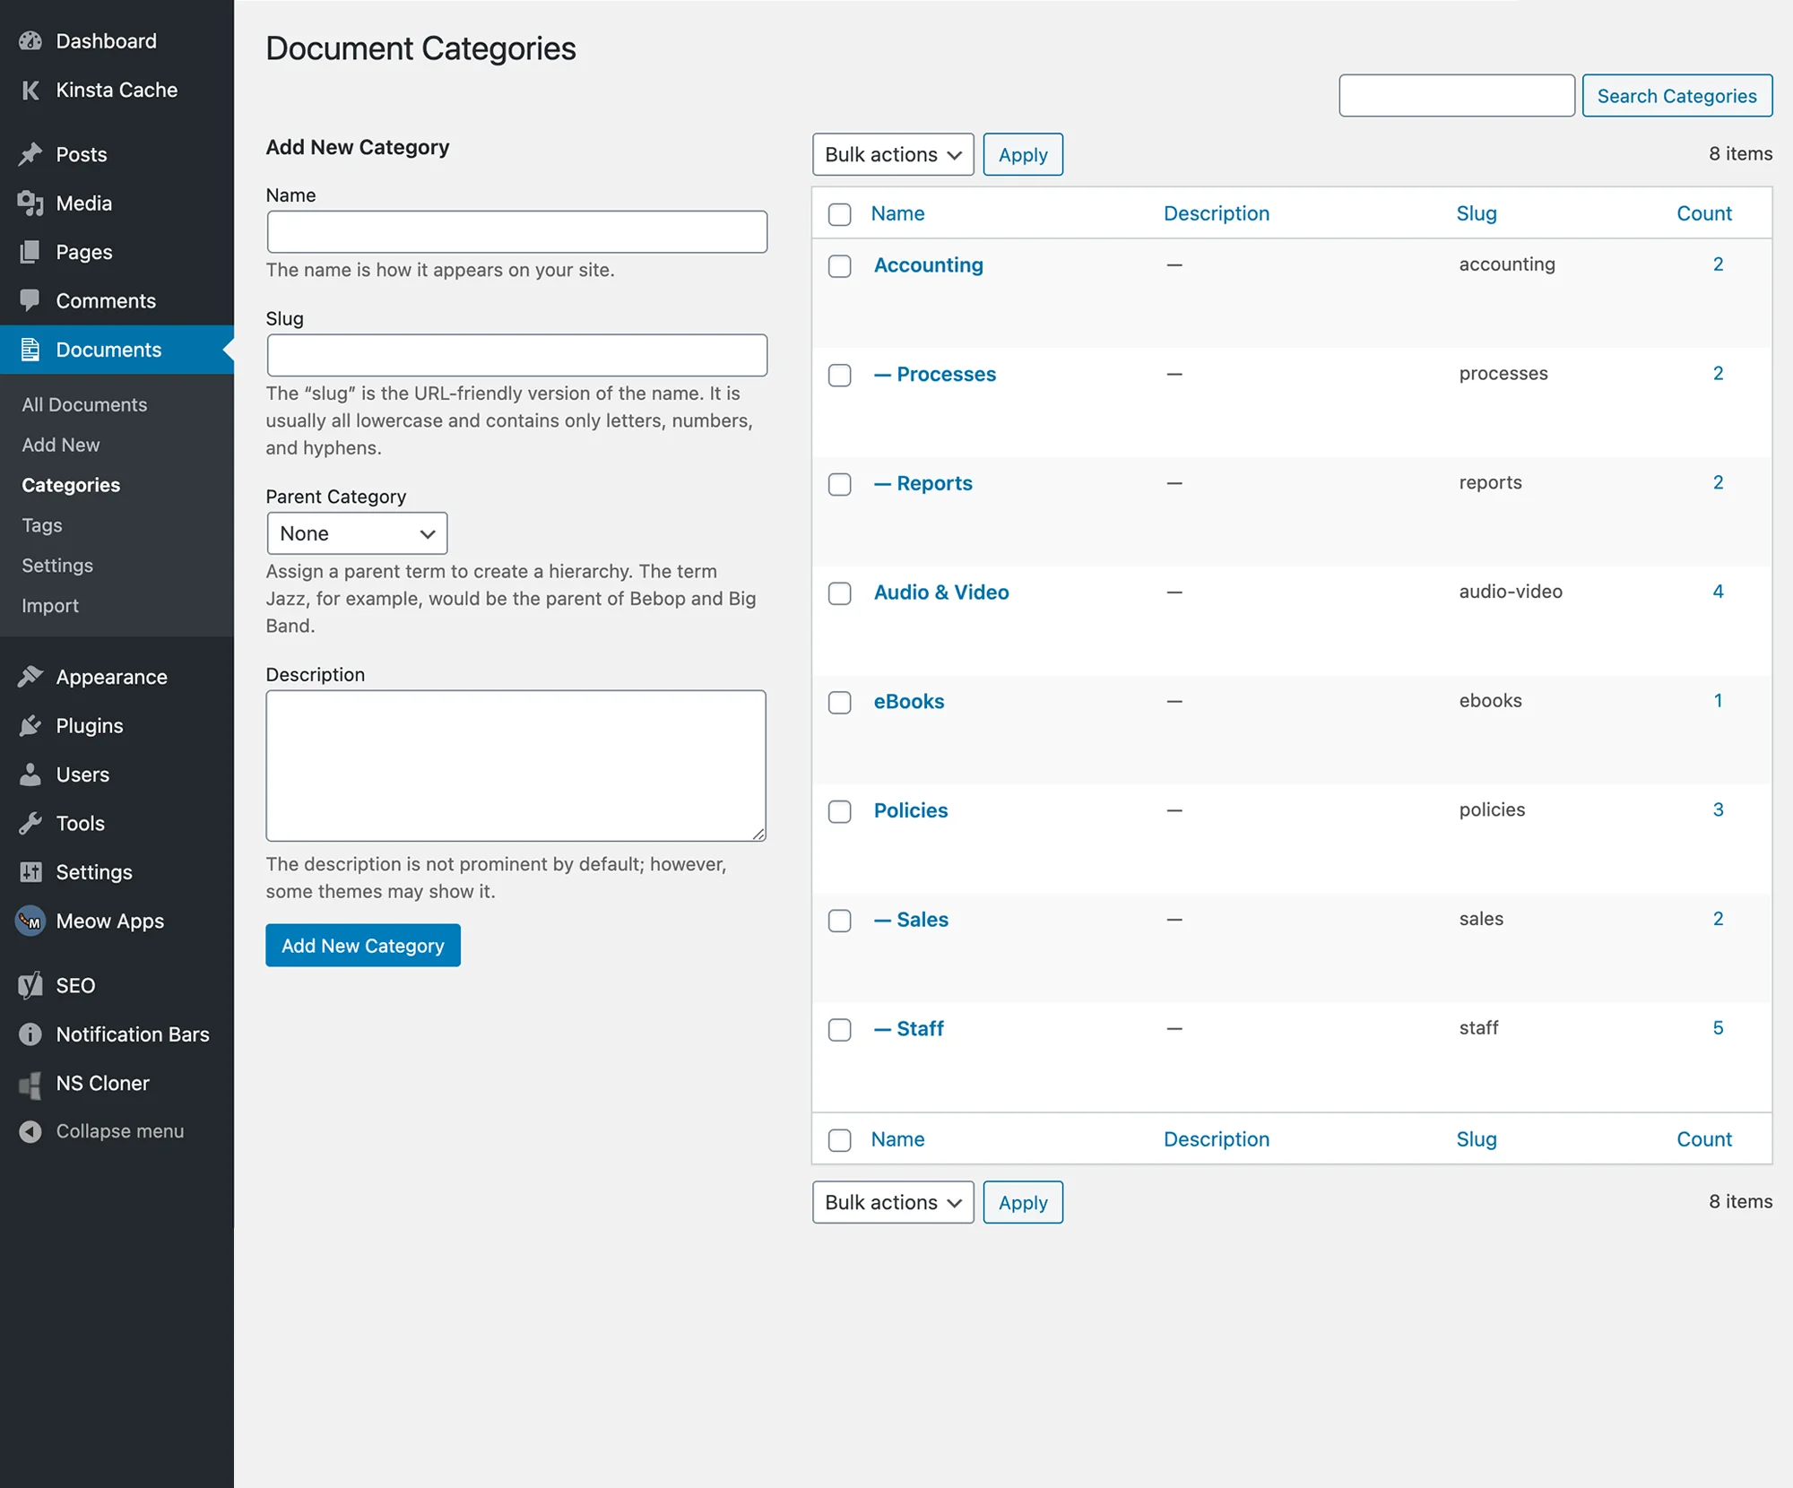Collapse the admin sidebar menu
The image size is (1793, 1488).
point(119,1130)
